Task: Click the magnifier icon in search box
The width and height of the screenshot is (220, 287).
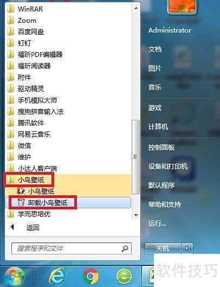Action: pyautogui.click(x=125, y=248)
